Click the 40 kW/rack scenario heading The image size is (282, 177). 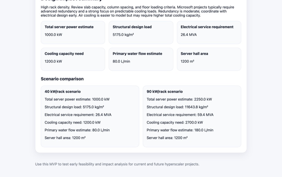pos(63,92)
